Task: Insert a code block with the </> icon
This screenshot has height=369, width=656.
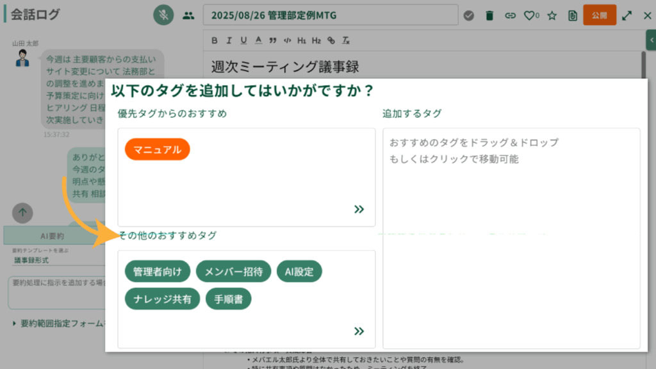Action: (287, 40)
